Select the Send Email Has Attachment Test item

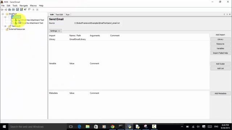coord(31,20)
